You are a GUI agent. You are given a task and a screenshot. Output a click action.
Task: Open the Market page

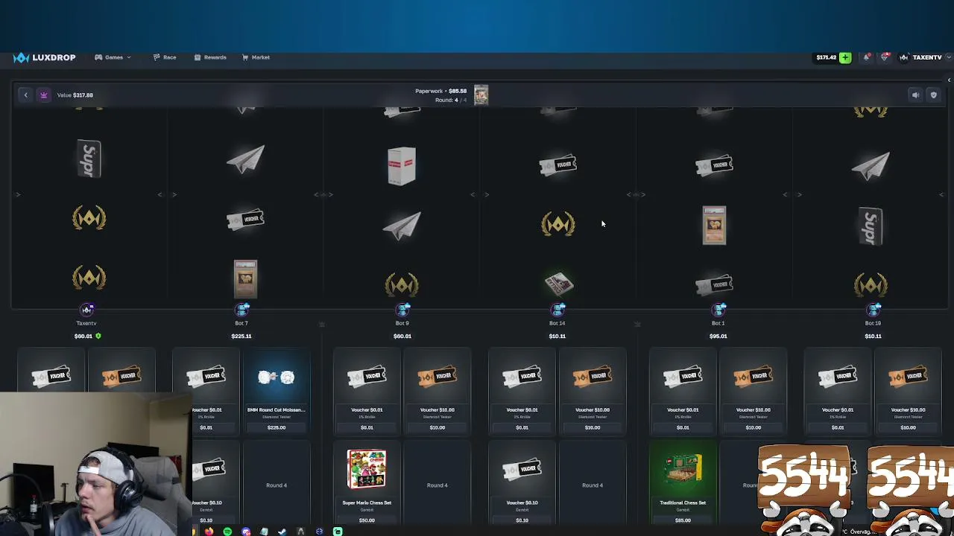click(x=256, y=57)
